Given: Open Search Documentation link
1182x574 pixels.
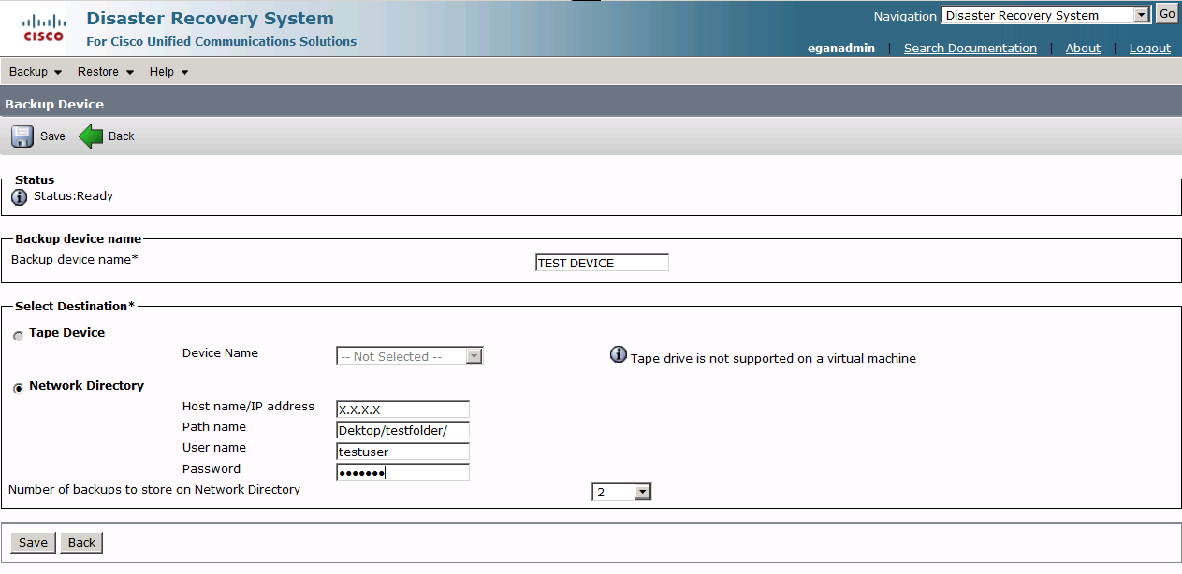Looking at the screenshot, I should [970, 48].
